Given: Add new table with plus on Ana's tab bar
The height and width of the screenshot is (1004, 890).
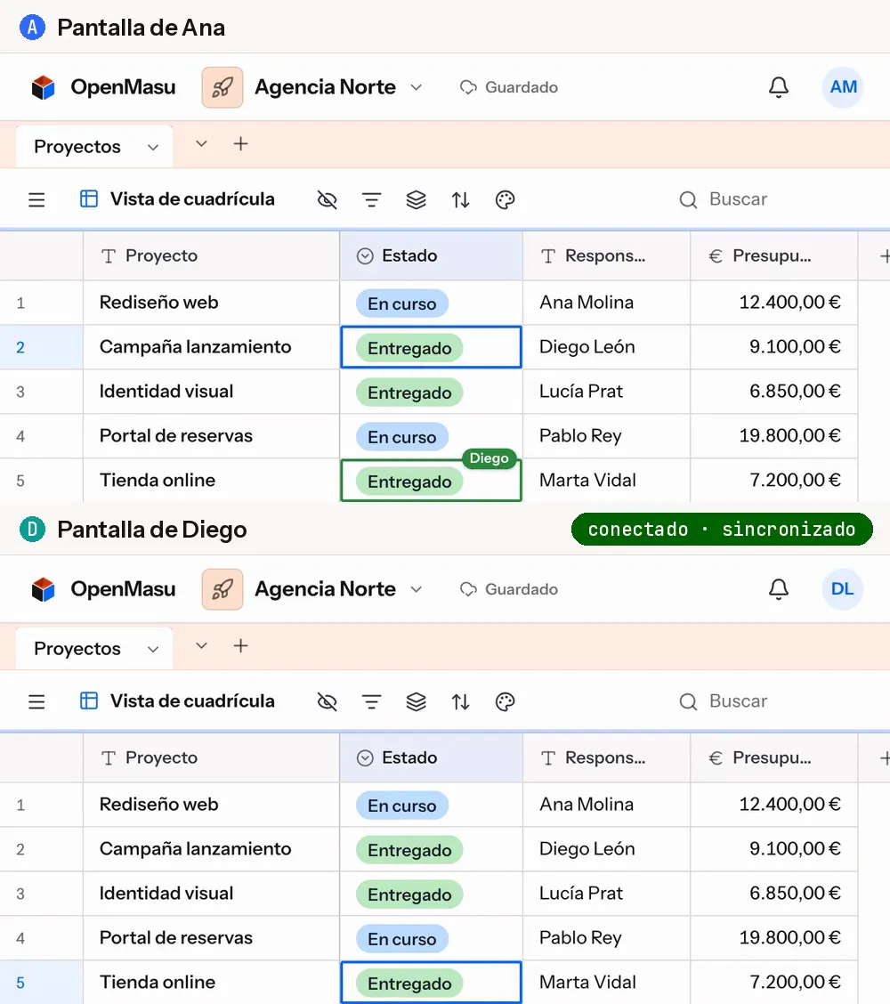Looking at the screenshot, I should (241, 144).
